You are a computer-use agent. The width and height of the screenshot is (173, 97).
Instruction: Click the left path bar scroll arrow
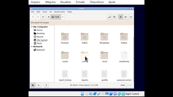pos(49,17)
